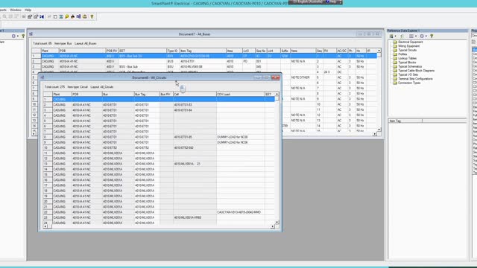This screenshot has height=268, width=477.
Task: Click the CAOCYAN-V013 load cell in row 22
Action: tap(240, 212)
